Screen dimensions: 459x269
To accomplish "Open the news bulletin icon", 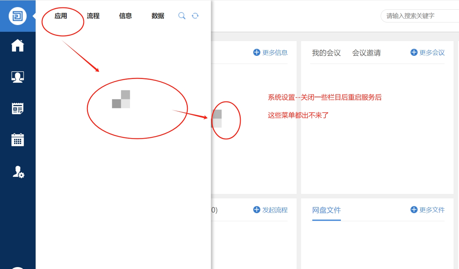I will tap(18, 108).
